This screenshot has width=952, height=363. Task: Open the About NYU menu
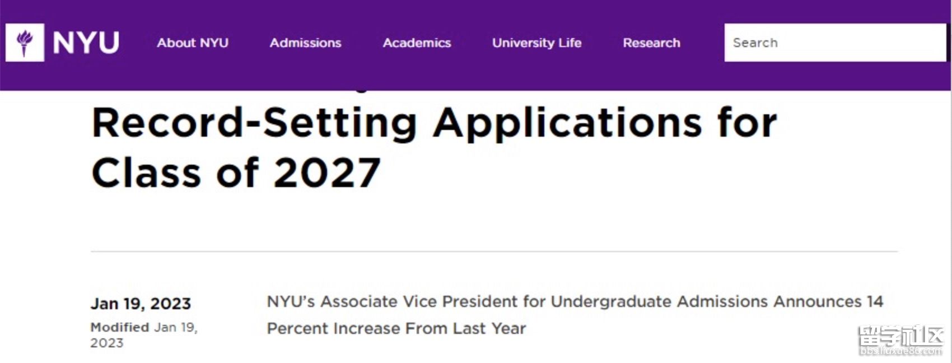tap(193, 43)
